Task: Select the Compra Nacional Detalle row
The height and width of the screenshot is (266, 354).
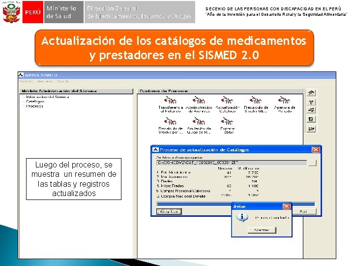Action: [207, 196]
